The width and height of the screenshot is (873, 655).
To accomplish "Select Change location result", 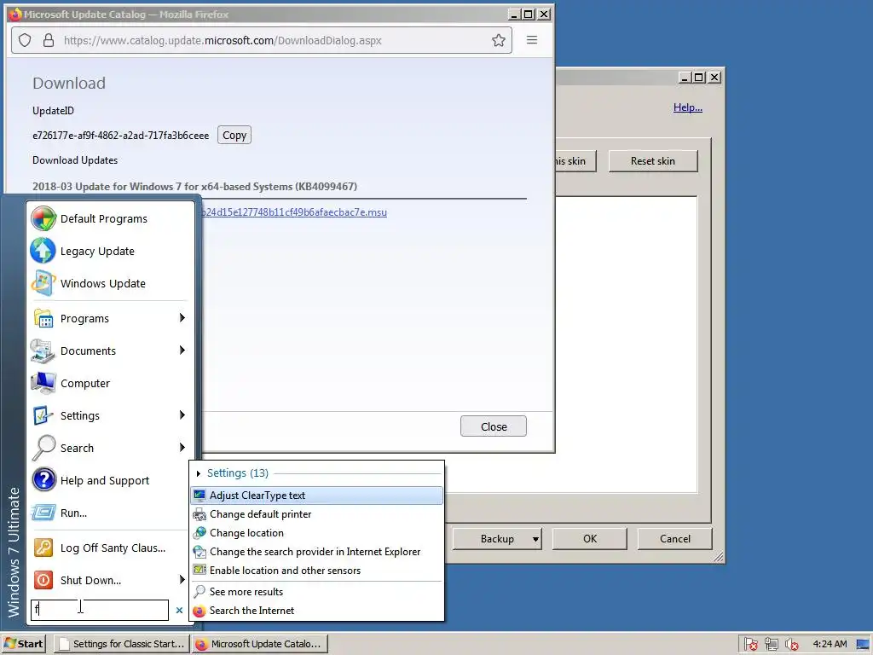I will point(317,533).
